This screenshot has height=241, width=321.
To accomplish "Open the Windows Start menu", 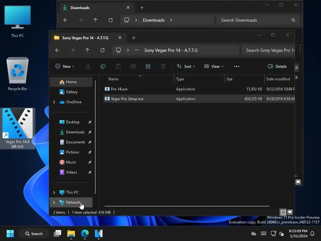I will [x=10, y=233].
